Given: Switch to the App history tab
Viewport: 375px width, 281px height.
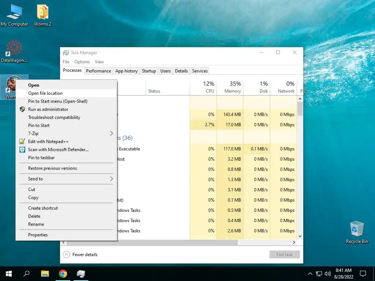Looking at the screenshot, I should coord(126,71).
